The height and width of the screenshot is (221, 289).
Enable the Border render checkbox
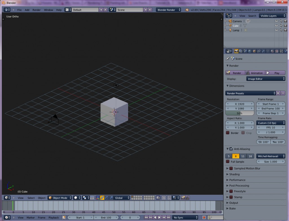[228, 133]
